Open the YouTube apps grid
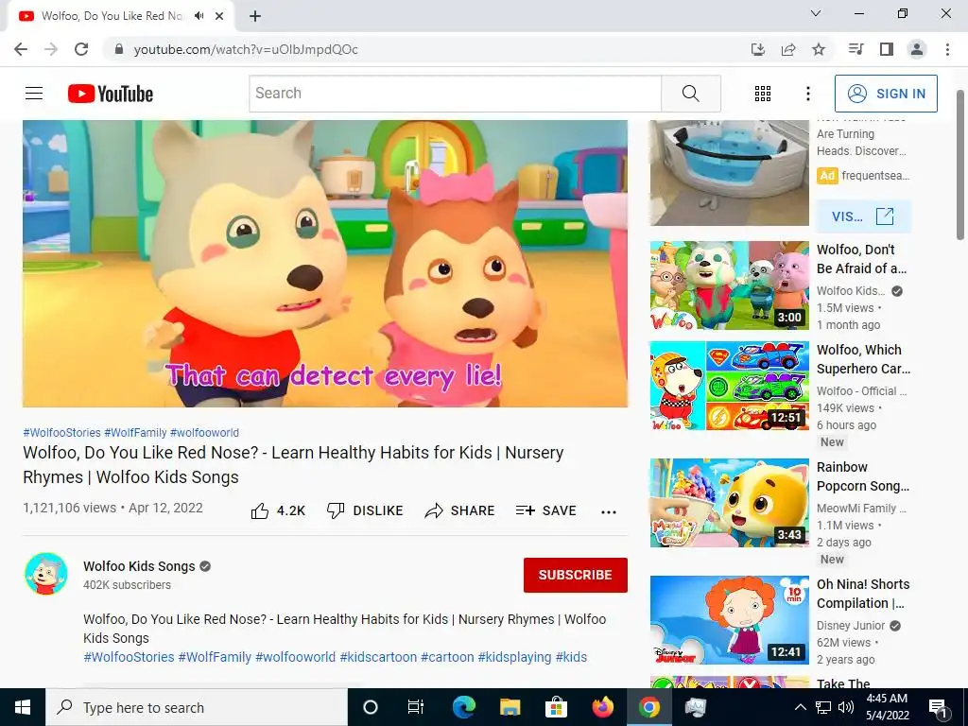Screen dimensions: 968x726 pyautogui.click(x=763, y=94)
